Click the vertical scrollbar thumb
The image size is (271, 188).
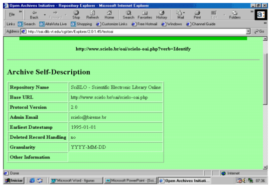click(265, 79)
